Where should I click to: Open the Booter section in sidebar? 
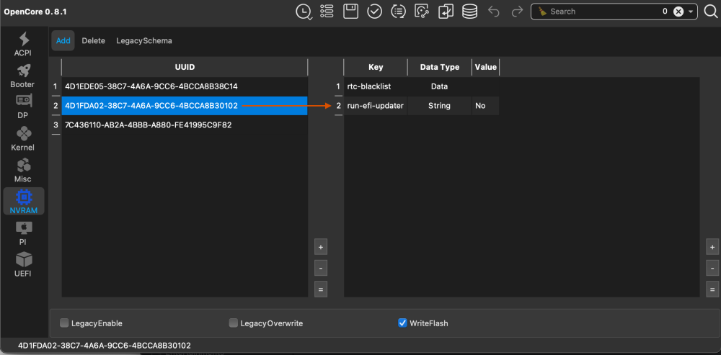point(23,76)
